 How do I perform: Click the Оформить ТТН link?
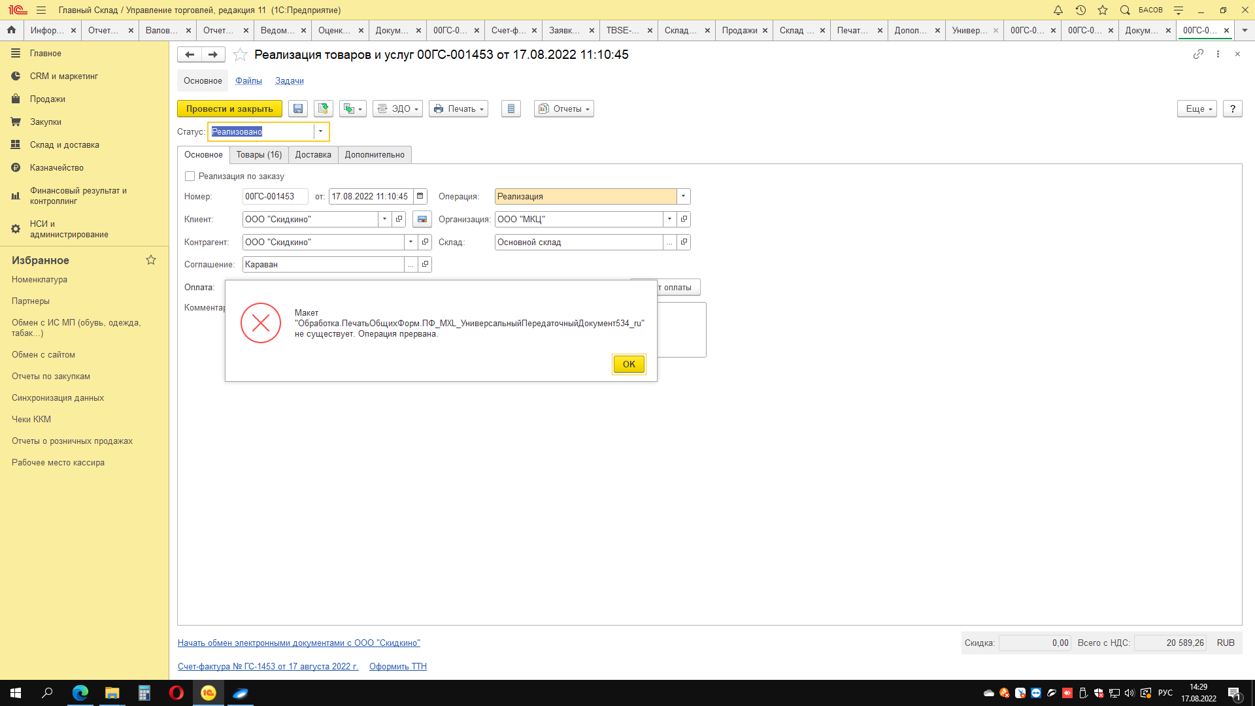(x=397, y=666)
